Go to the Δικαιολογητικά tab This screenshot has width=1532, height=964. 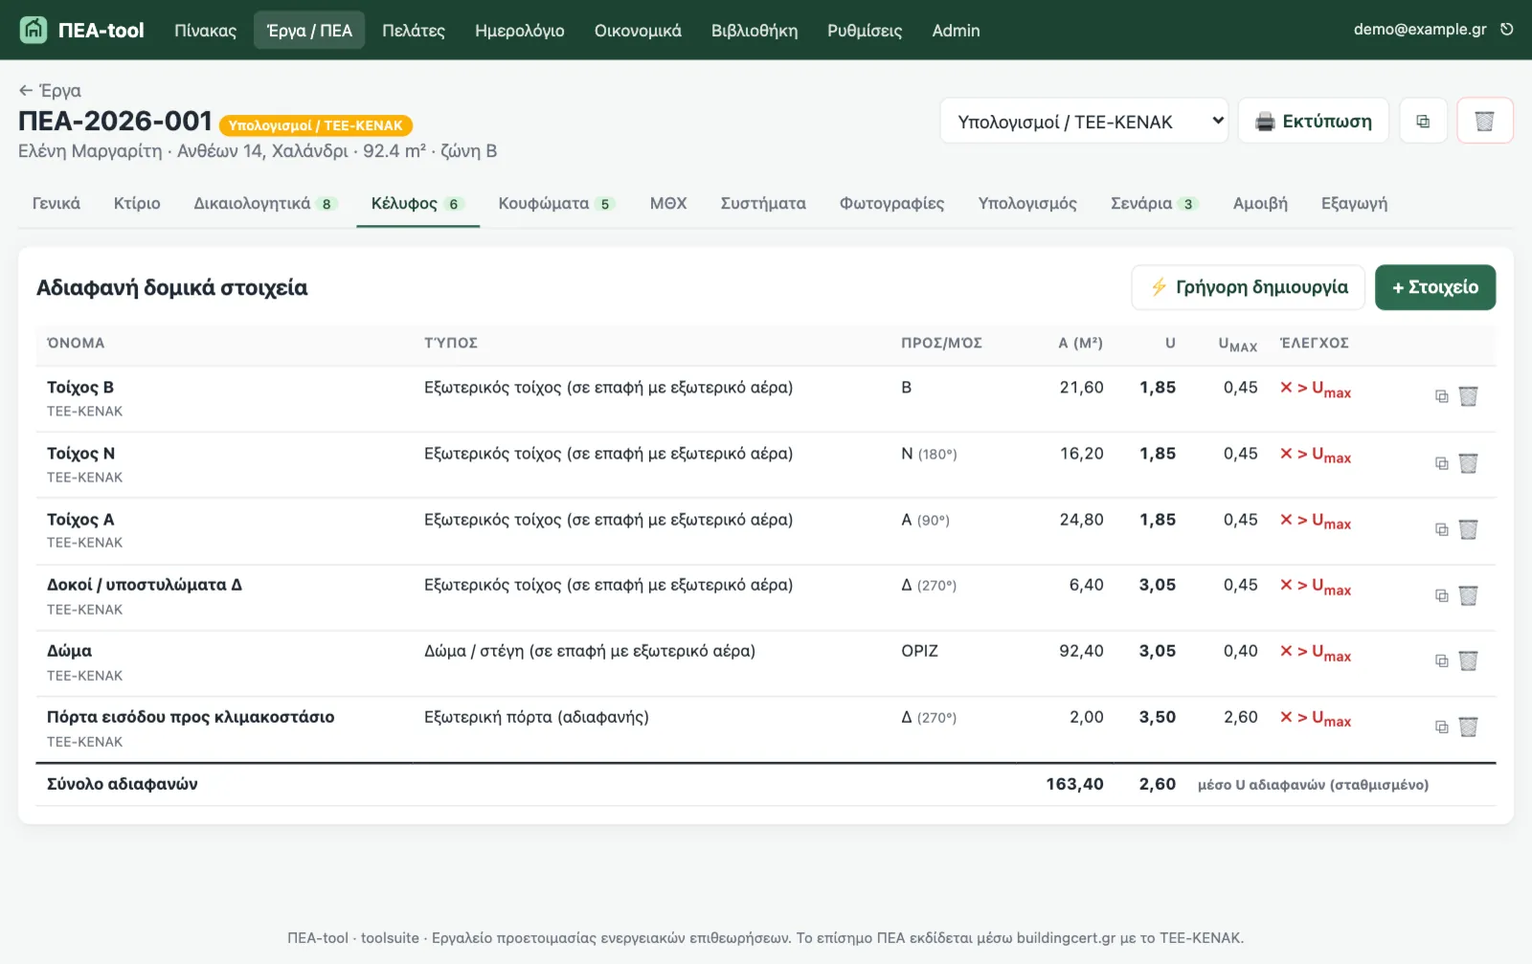point(265,203)
